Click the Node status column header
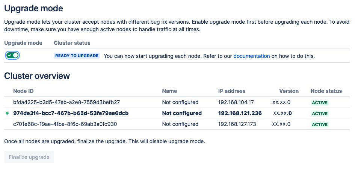Image resolution: width=358 pixels, height=171 pixels. (x=326, y=91)
